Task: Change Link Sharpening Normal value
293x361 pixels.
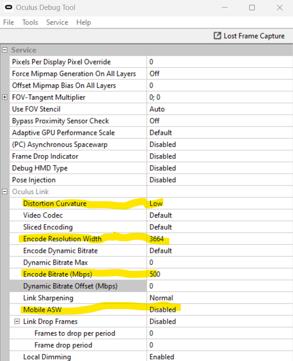Action: pos(220,298)
